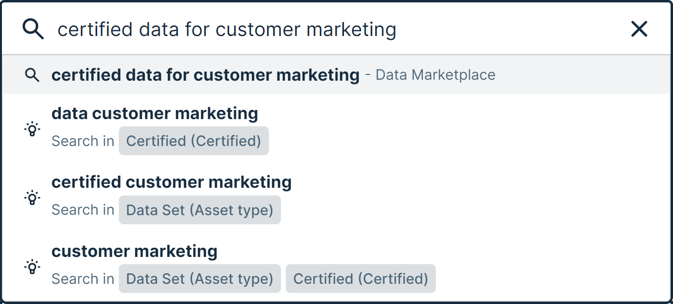Click blank area of highlighted first suggestion row
The image size is (673, 304).
(x=577, y=75)
